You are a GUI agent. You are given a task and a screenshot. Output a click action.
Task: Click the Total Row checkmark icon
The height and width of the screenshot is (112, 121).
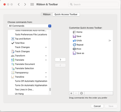[13, 43]
